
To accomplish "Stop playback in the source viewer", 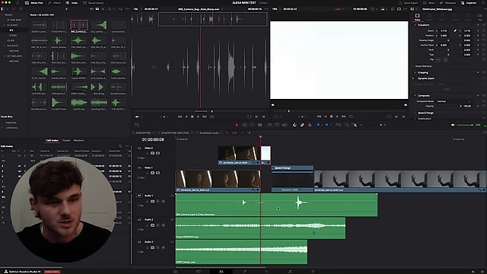I will point(192,116).
